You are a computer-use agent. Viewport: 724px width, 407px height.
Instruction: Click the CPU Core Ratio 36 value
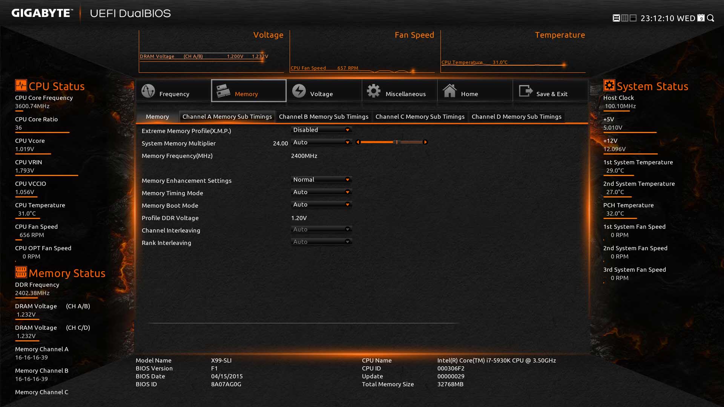click(x=18, y=127)
